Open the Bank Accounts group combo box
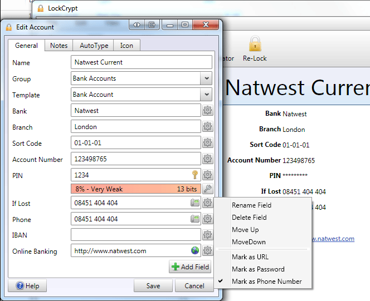The image size is (370, 301). tap(142, 78)
